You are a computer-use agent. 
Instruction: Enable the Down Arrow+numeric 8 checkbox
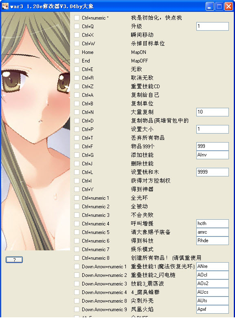click(x=77, y=301)
